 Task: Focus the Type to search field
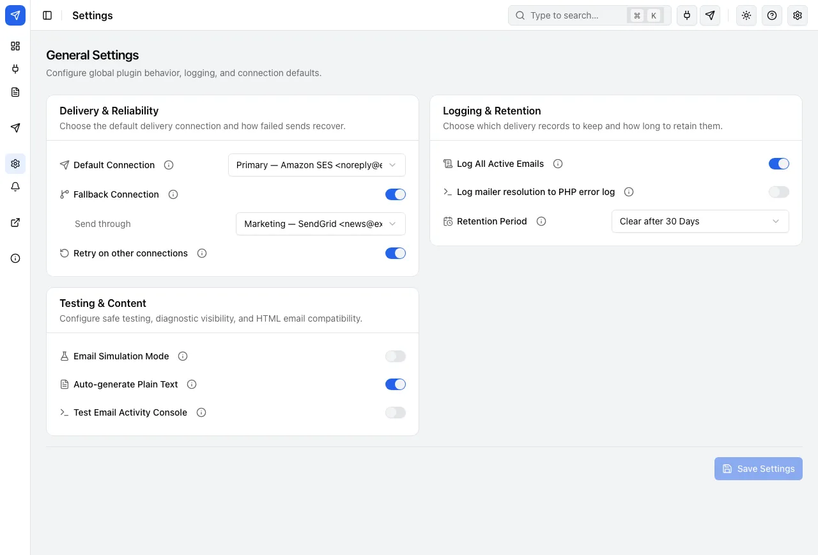coord(589,15)
